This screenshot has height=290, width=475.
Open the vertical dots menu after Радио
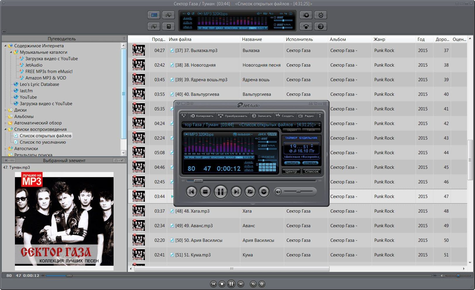(320, 116)
